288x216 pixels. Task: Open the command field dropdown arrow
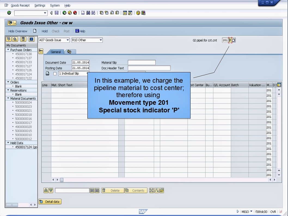coord(45,13)
